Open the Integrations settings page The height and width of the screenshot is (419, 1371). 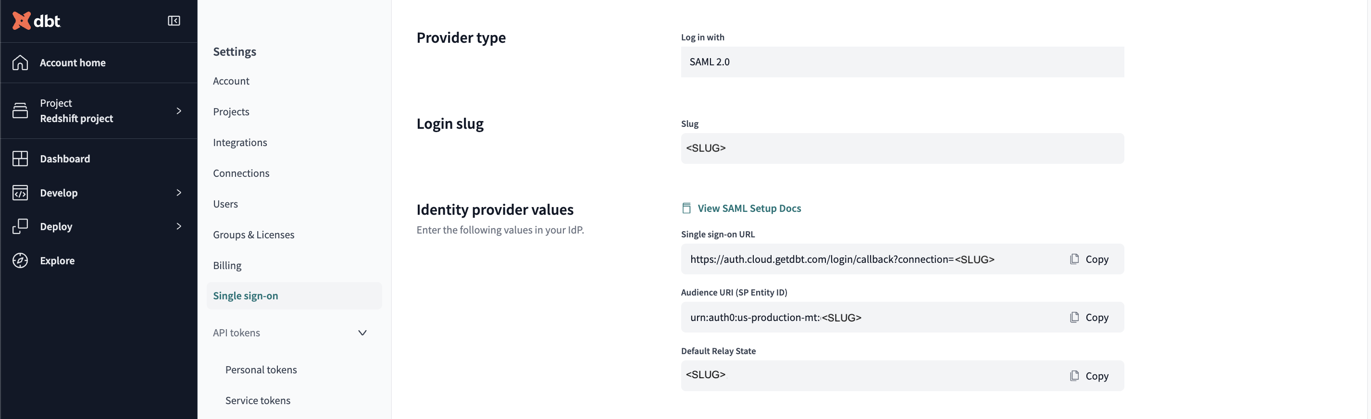pos(240,143)
